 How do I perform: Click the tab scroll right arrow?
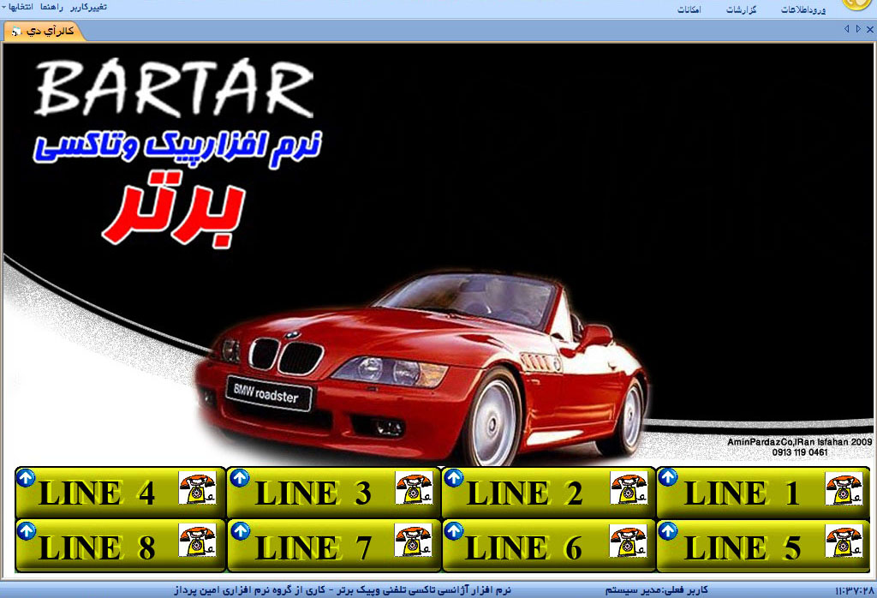[858, 29]
